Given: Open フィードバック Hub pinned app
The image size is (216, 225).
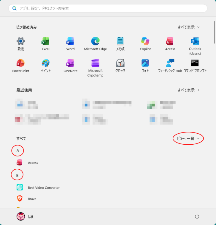Looking at the screenshot, I should coord(170,66).
